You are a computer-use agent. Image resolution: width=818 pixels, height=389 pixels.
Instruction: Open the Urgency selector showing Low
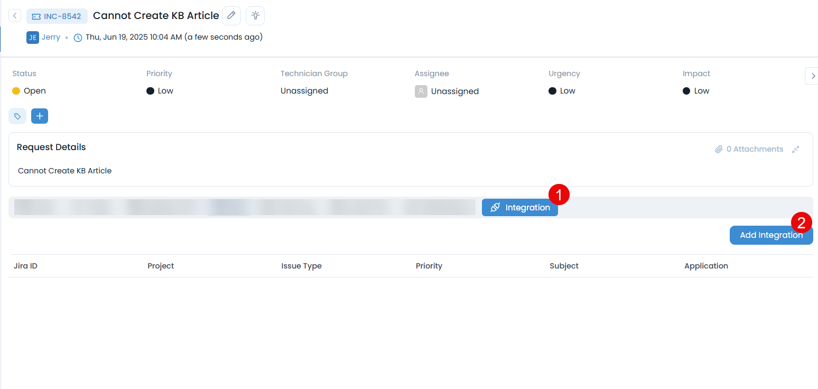coord(562,91)
